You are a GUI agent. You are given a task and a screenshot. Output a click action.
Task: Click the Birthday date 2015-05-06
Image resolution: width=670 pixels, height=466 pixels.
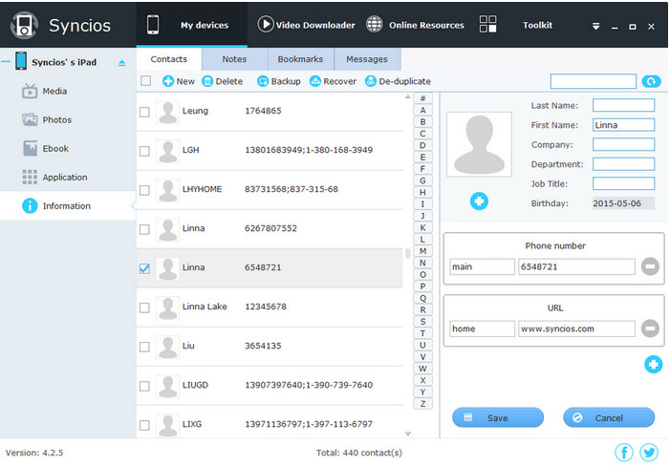click(x=623, y=203)
